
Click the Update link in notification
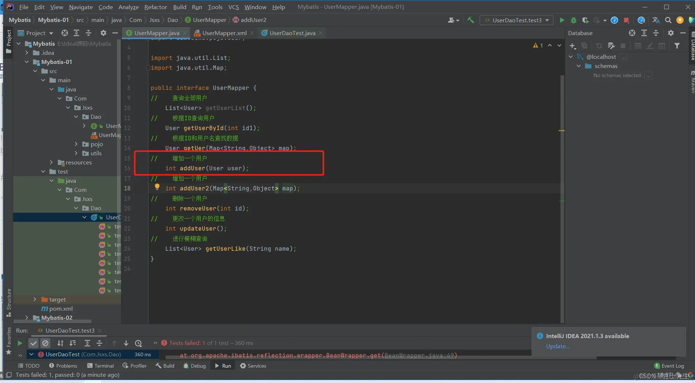point(558,346)
